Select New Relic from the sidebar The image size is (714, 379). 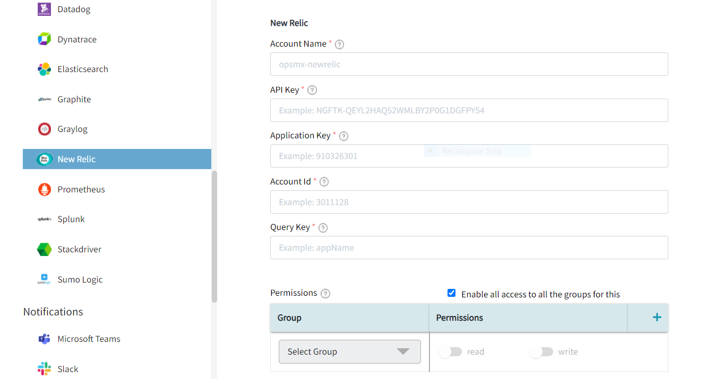pyautogui.click(x=76, y=158)
